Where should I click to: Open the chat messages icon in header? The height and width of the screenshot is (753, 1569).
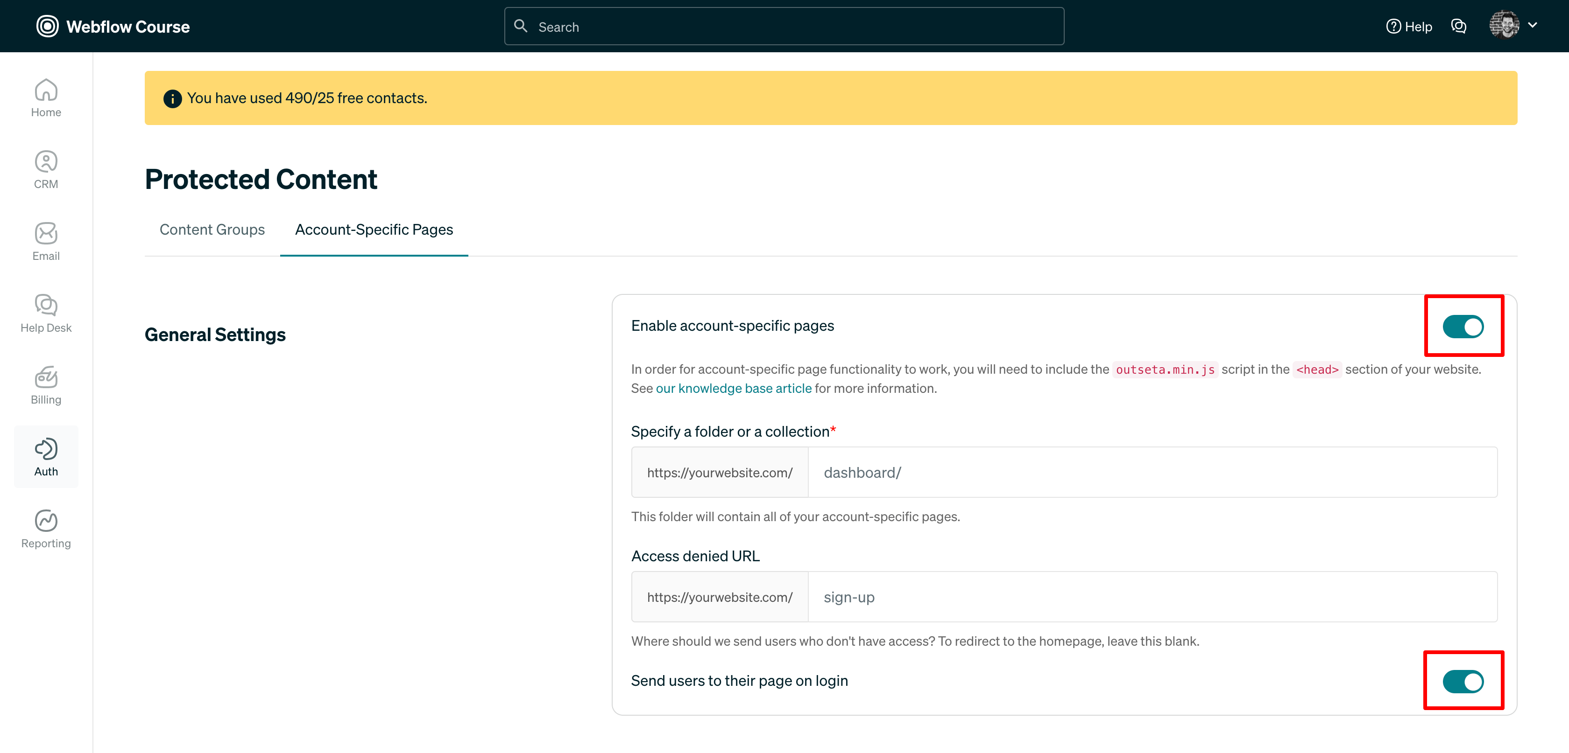(1458, 26)
